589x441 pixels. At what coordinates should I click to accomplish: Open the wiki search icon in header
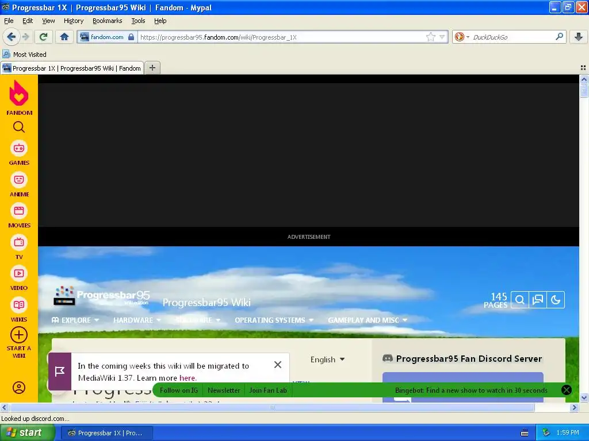pyautogui.click(x=520, y=300)
